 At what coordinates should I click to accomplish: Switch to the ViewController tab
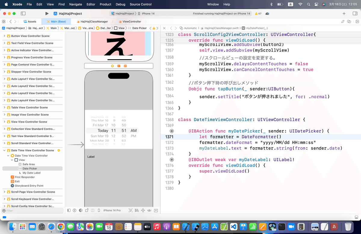coord(130,22)
